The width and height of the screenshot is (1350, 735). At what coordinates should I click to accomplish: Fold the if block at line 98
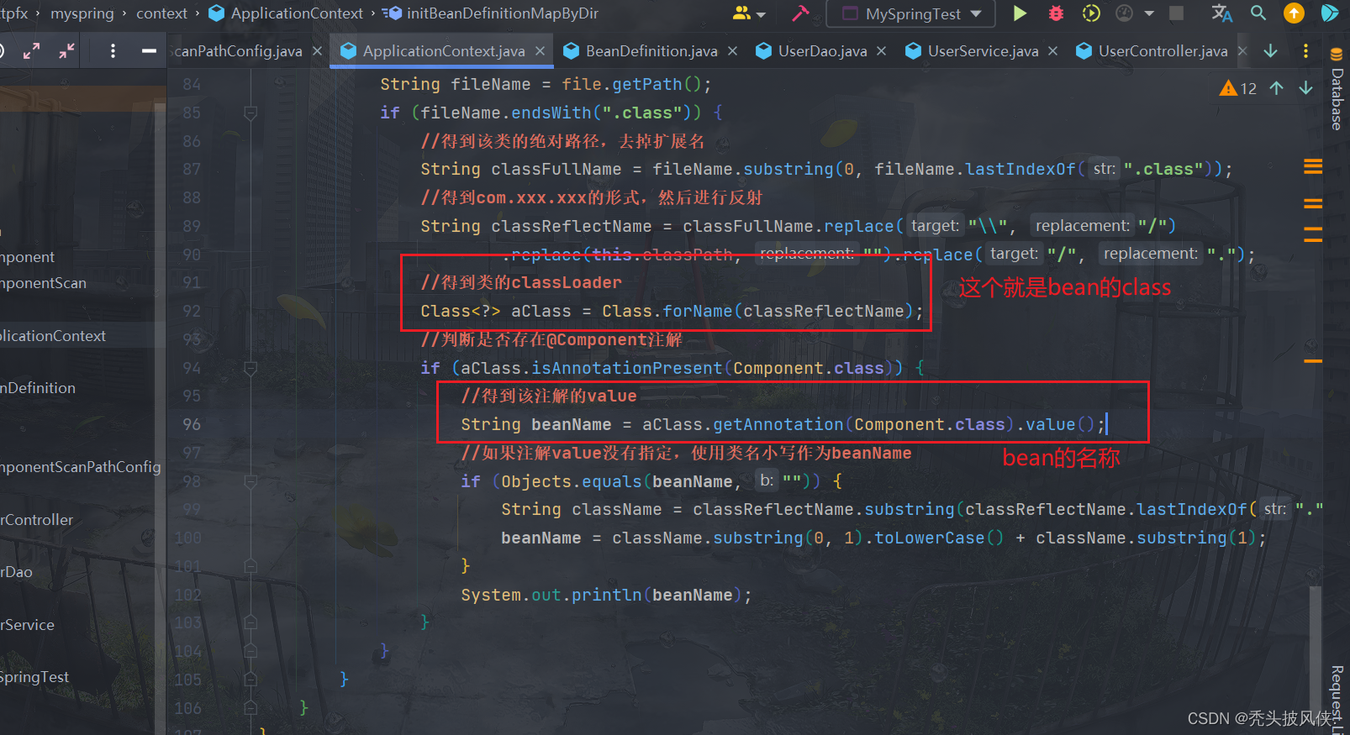pyautogui.click(x=250, y=481)
